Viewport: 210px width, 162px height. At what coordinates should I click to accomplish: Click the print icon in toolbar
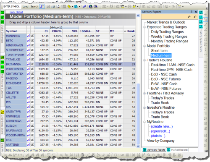[53, 6]
